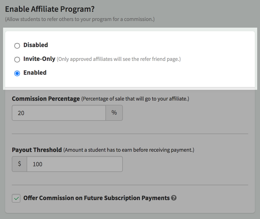Screen dimensions: 260x219
Task: Click the subtitle about student referrals
Action: [x=80, y=19]
